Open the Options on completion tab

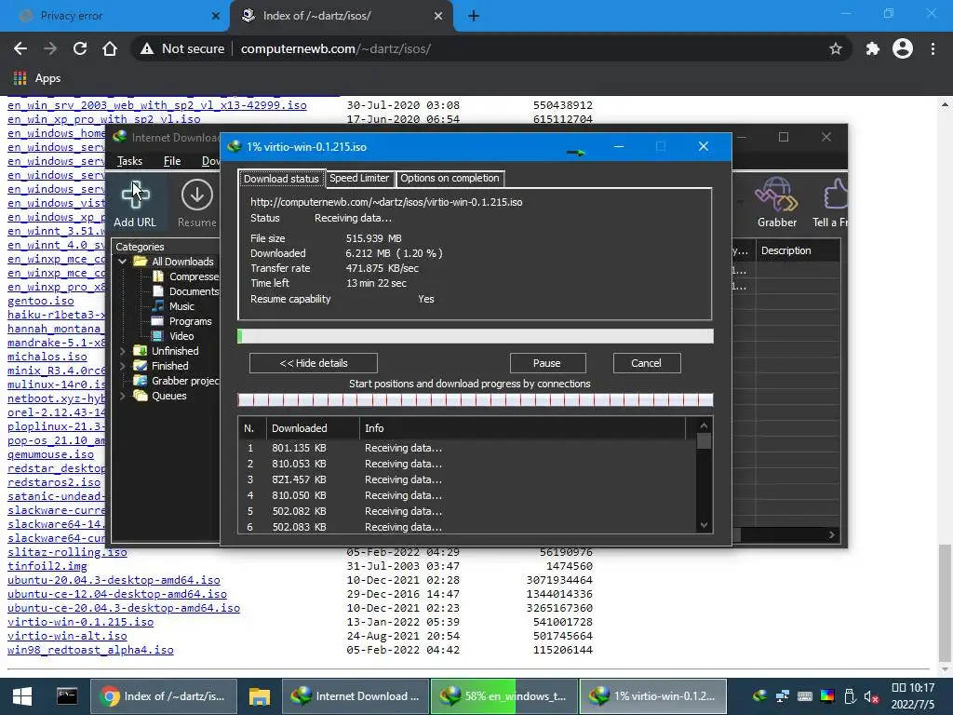point(450,178)
